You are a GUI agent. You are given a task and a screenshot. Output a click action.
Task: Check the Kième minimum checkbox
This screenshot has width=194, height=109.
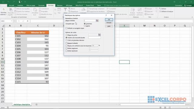click(x=66, y=51)
